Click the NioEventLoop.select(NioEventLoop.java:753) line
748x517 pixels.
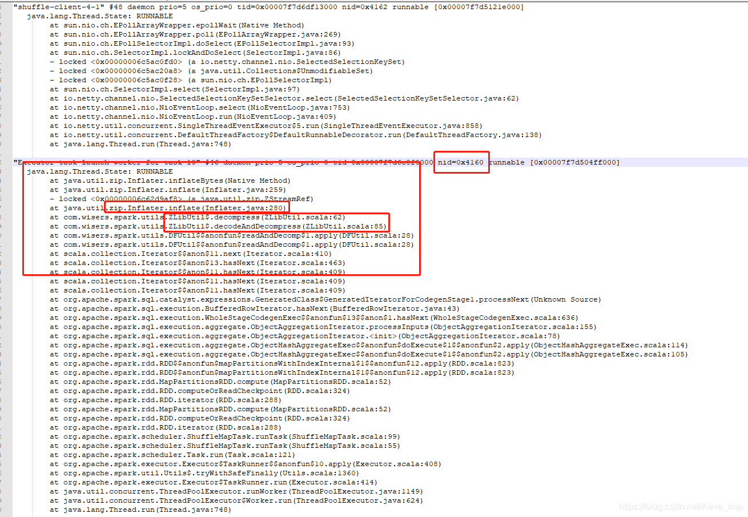[x=200, y=107]
